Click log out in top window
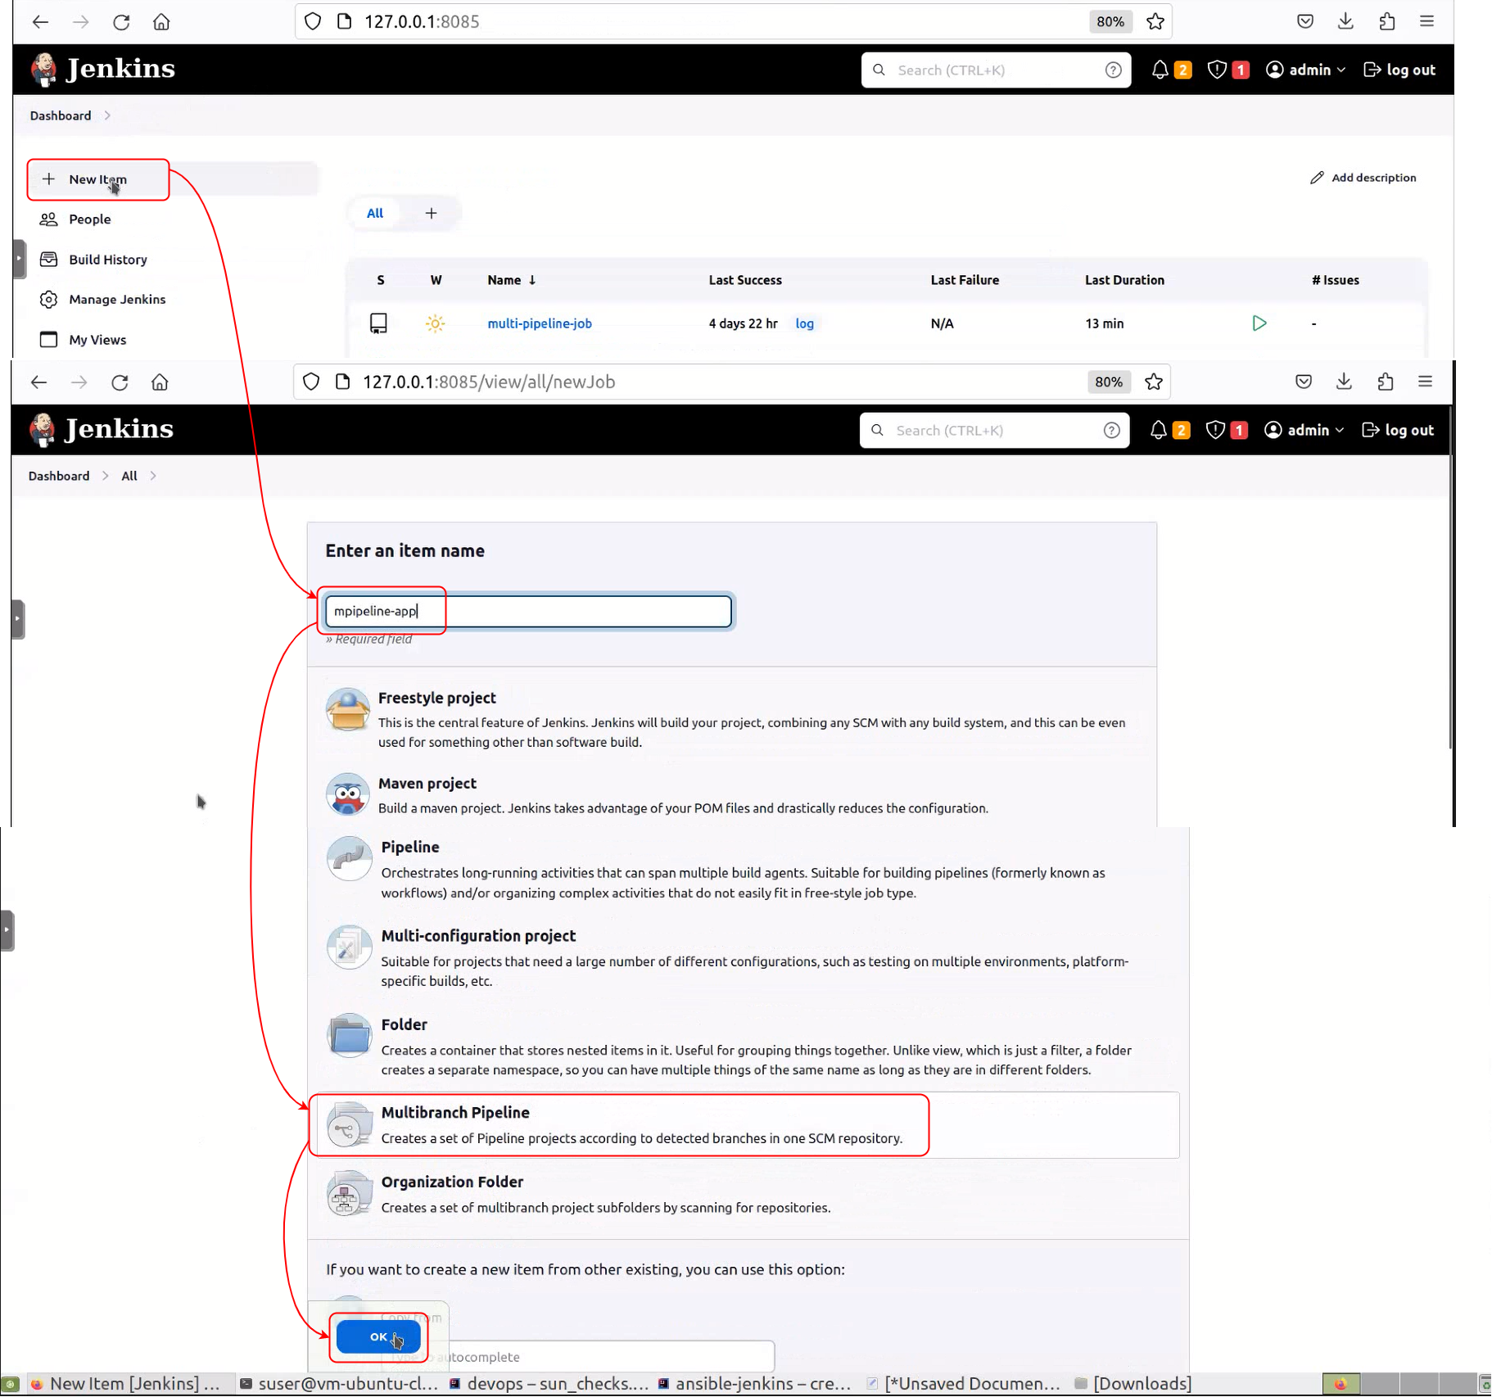 1399,70
